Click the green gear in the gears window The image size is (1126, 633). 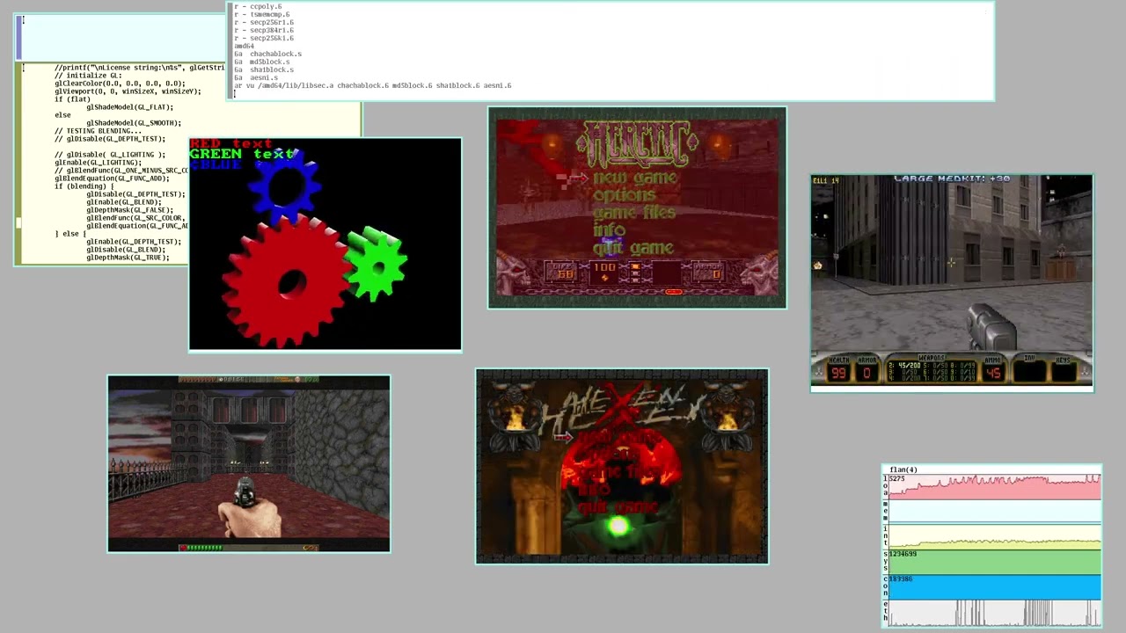pos(377,263)
